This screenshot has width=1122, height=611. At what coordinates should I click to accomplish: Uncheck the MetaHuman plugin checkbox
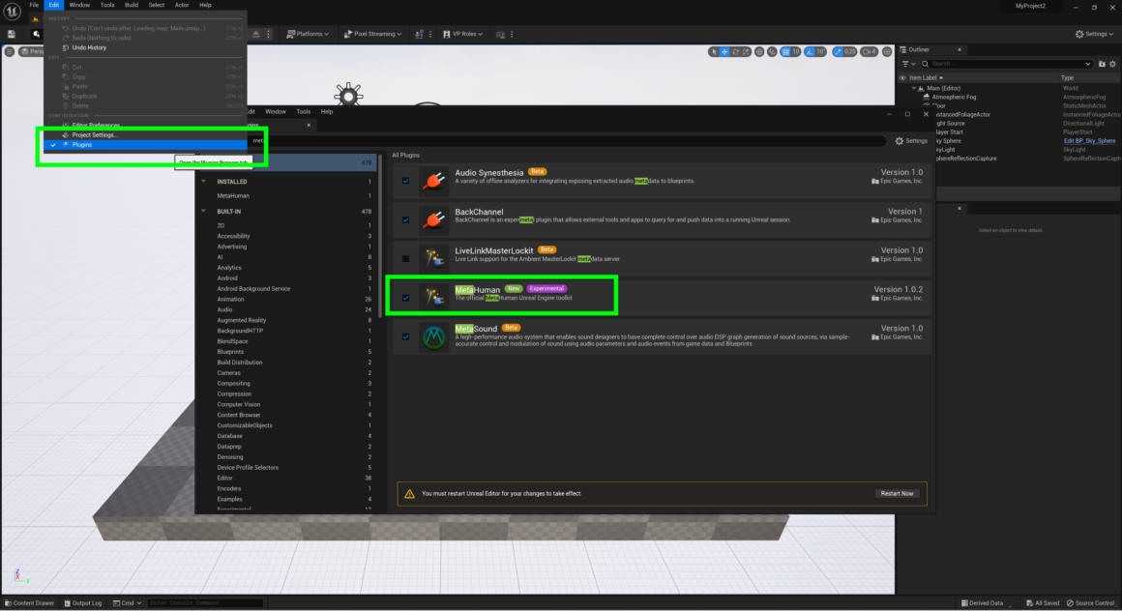[x=405, y=298]
